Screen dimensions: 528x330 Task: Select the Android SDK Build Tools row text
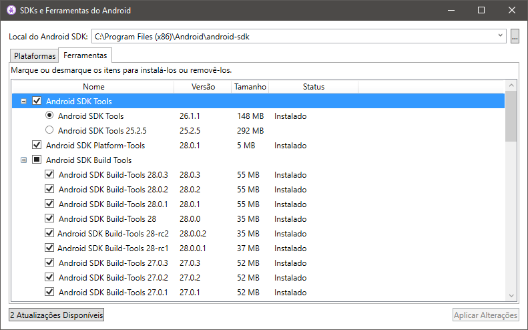[x=89, y=160]
